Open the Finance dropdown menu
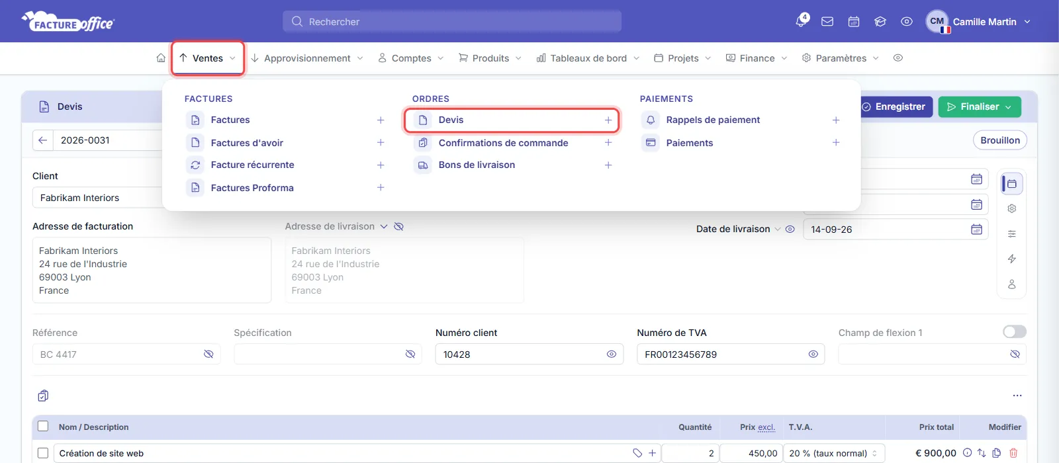 (x=757, y=58)
